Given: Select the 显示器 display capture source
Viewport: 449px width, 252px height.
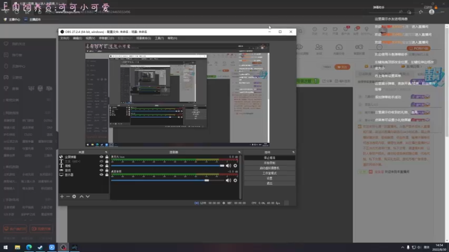Looking at the screenshot, I should (x=84, y=175).
